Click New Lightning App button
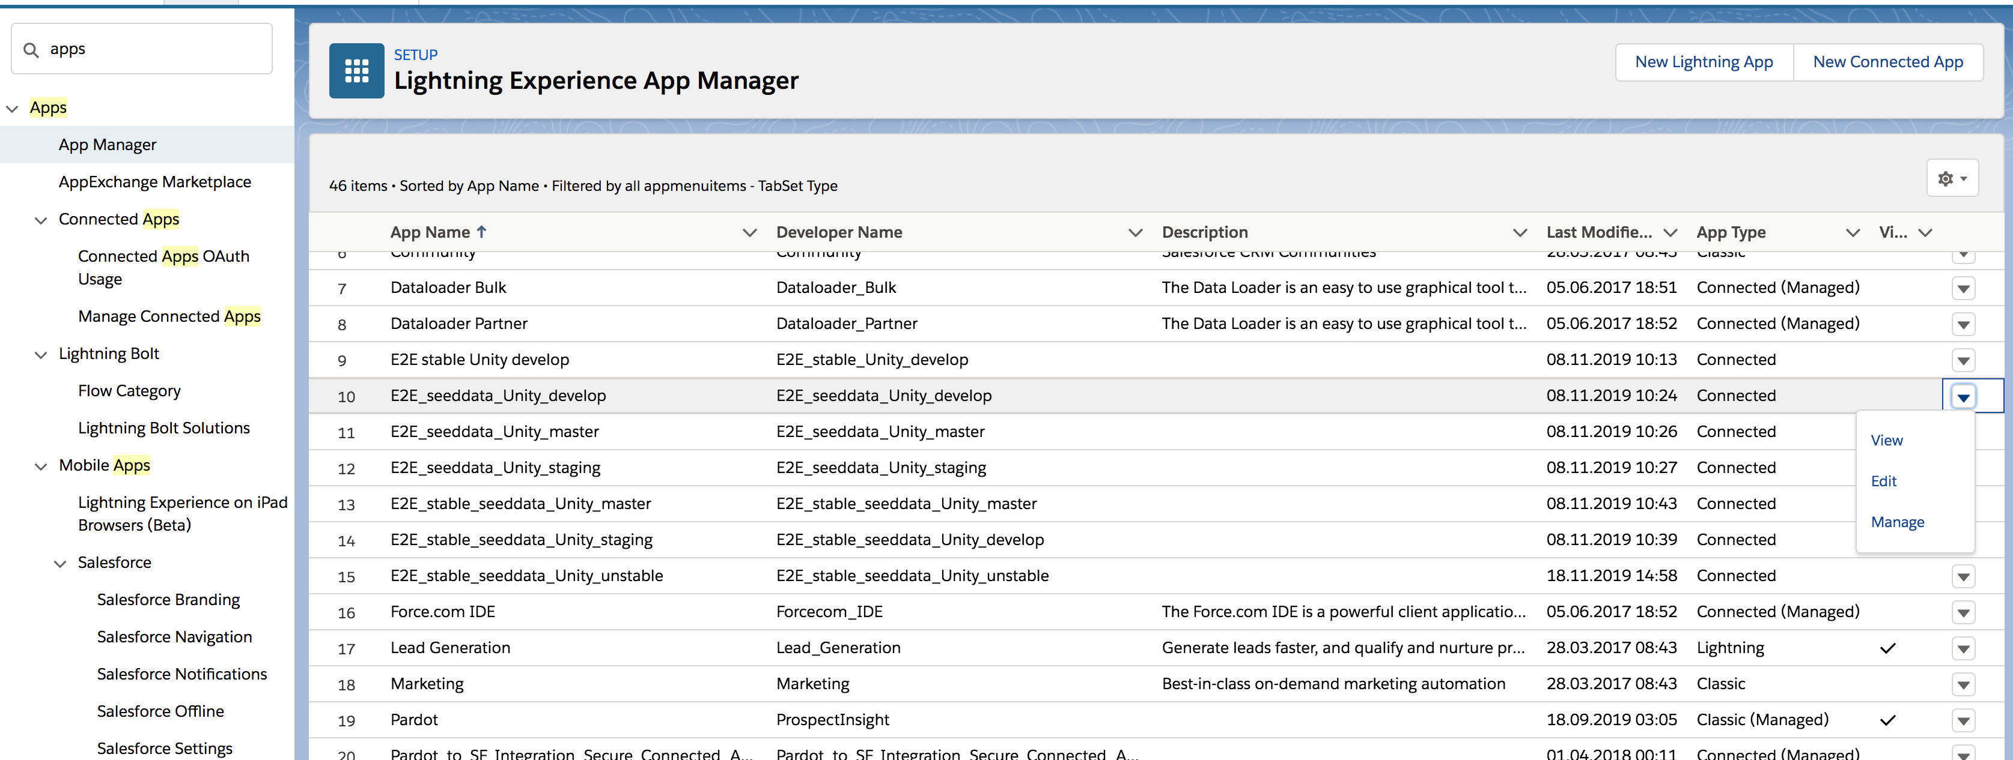 point(1704,62)
